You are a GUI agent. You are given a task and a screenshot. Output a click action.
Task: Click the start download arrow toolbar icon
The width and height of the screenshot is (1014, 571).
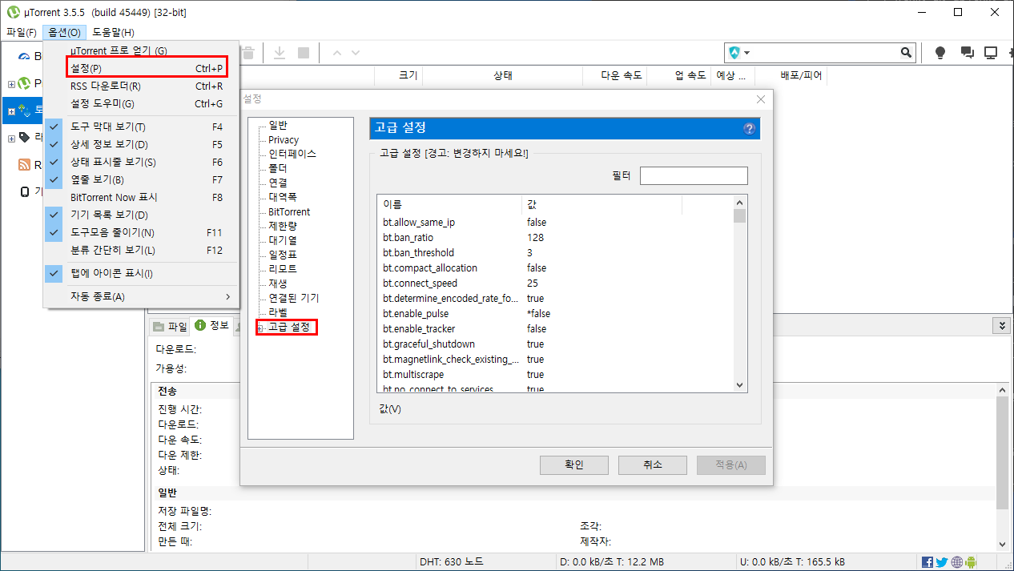pyautogui.click(x=280, y=53)
